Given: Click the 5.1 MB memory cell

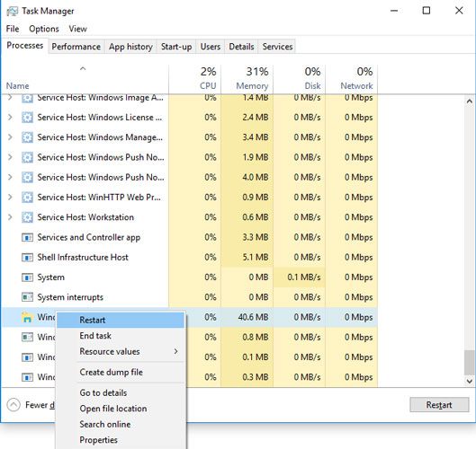Looking at the screenshot, I should (x=247, y=257).
